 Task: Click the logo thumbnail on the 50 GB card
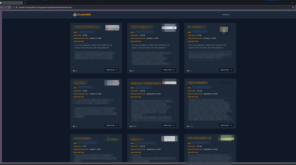tap(112, 82)
